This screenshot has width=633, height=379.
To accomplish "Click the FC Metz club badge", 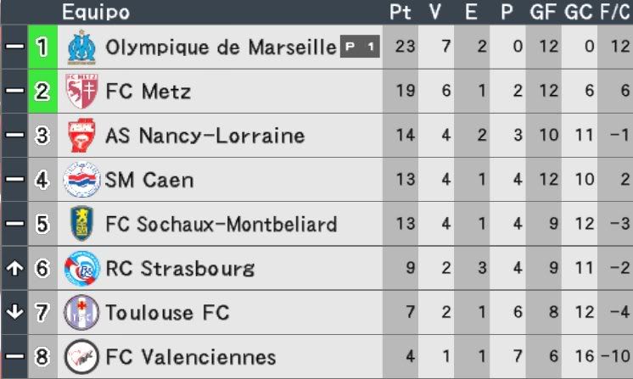I will (x=81, y=91).
